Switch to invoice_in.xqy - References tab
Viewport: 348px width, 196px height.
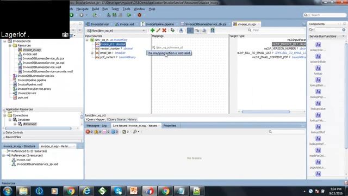55,146
